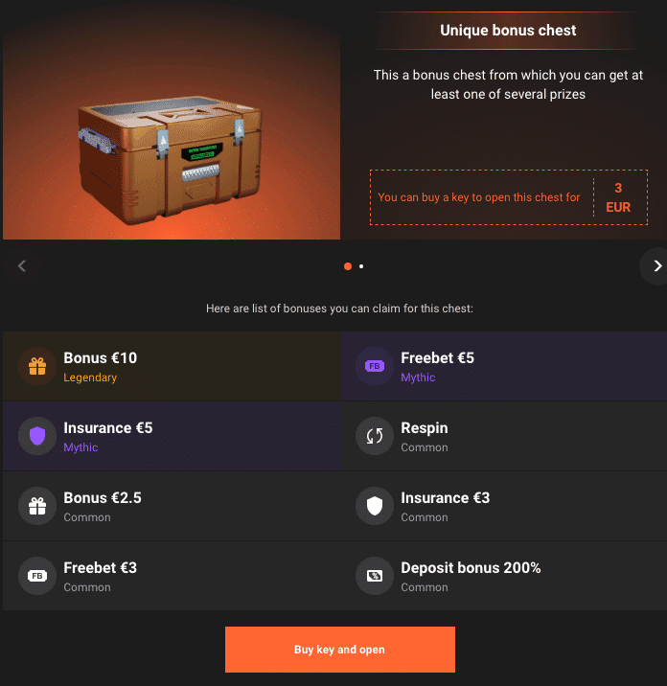The width and height of the screenshot is (667, 686).
Task: Go to previous chest with left arrow
Action: click(22, 266)
